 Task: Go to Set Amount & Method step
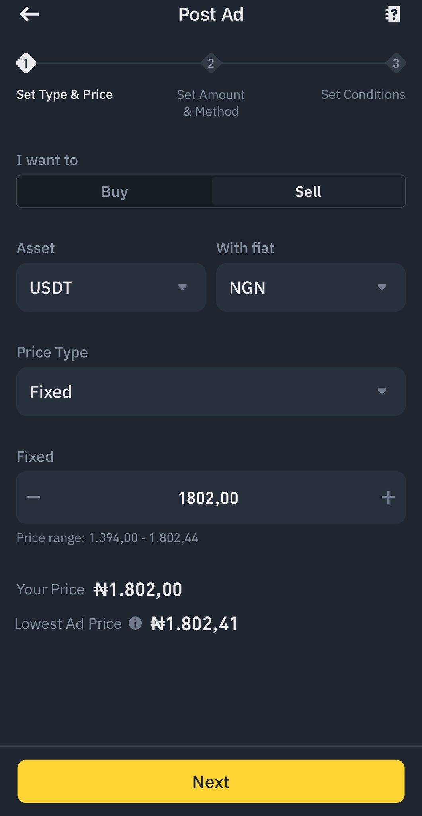point(211,103)
